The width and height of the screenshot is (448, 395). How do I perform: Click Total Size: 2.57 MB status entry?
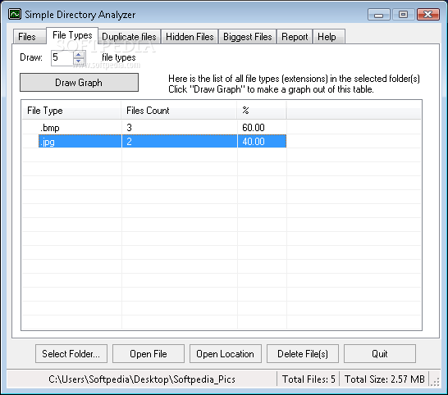(x=385, y=379)
